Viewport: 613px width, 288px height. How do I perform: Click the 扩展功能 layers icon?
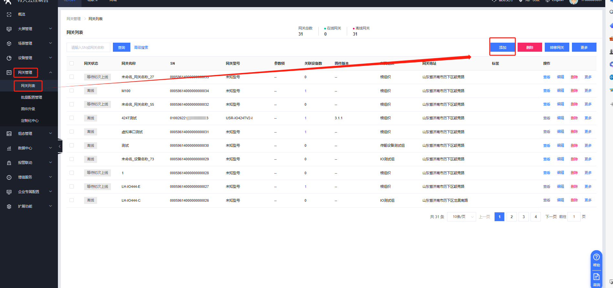[9, 207]
